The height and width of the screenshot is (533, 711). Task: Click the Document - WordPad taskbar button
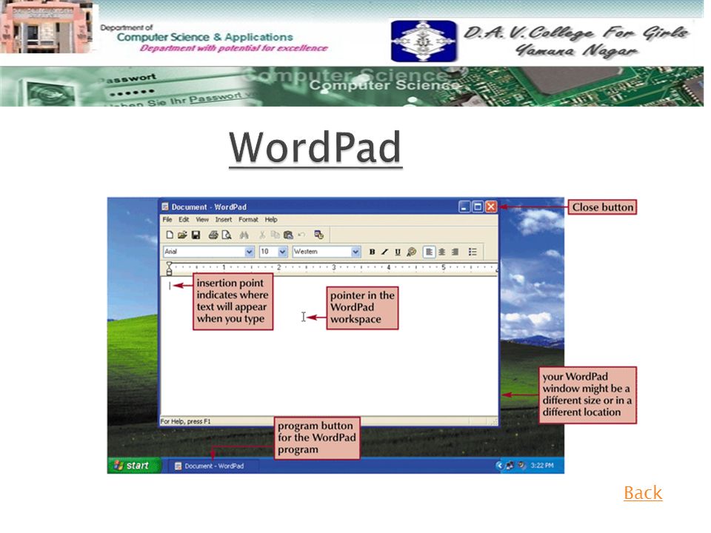click(213, 466)
